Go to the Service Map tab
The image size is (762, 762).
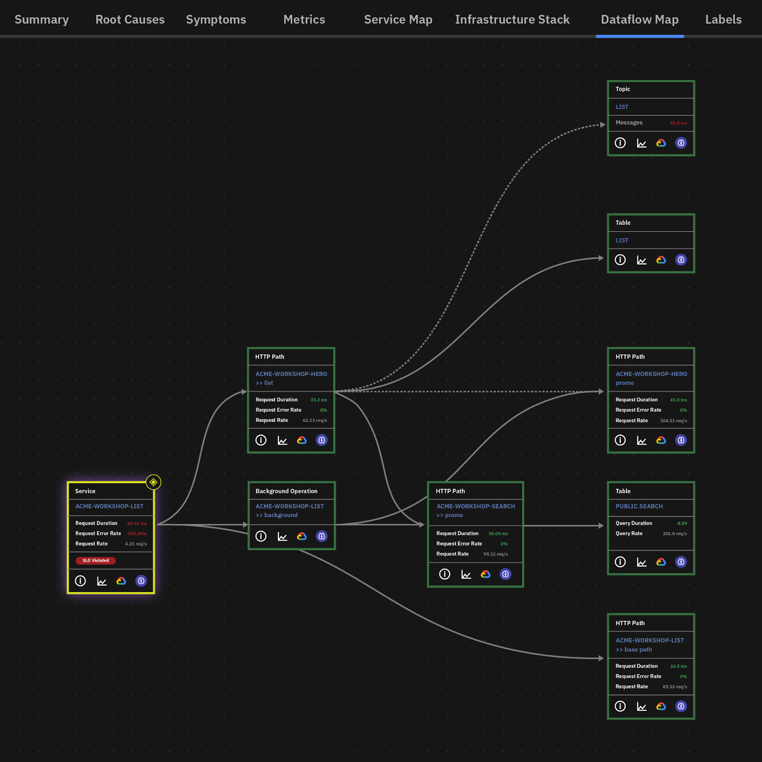pos(398,20)
